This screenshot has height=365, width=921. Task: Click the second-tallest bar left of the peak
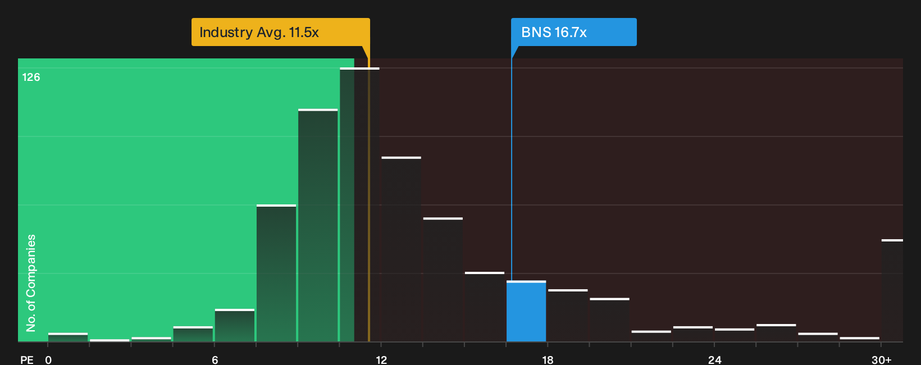coord(318,225)
